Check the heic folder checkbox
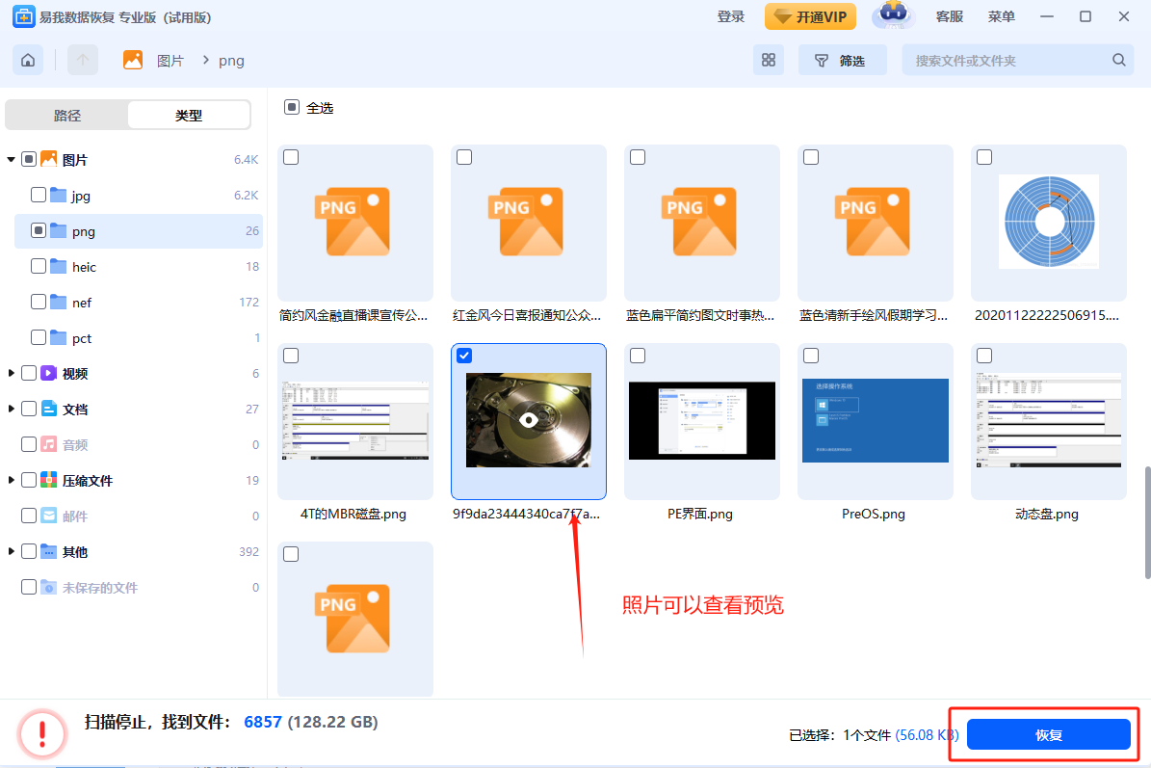Viewport: 1151px width, 768px height. [39, 266]
